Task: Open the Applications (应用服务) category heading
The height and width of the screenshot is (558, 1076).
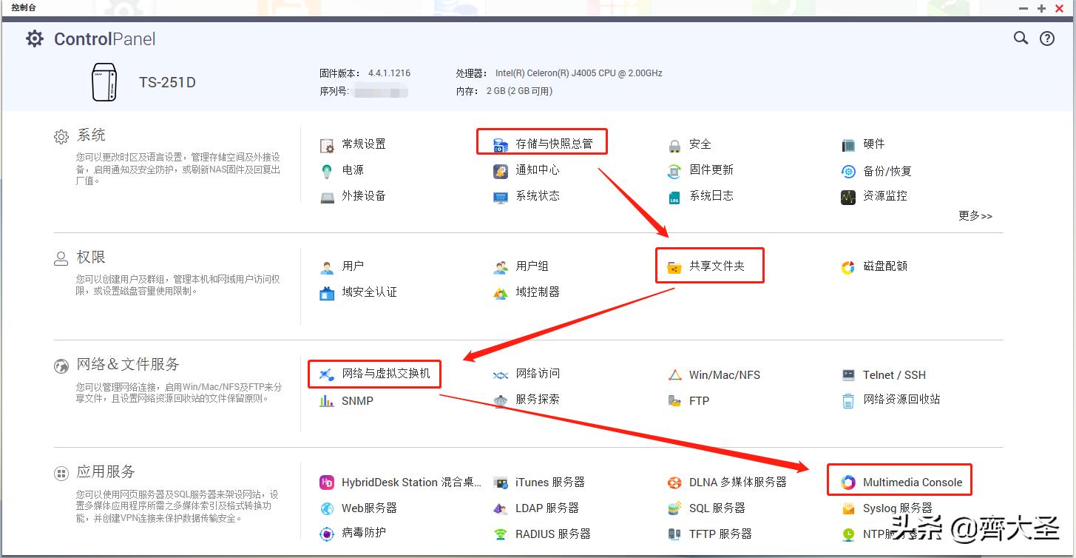Action: (105, 472)
